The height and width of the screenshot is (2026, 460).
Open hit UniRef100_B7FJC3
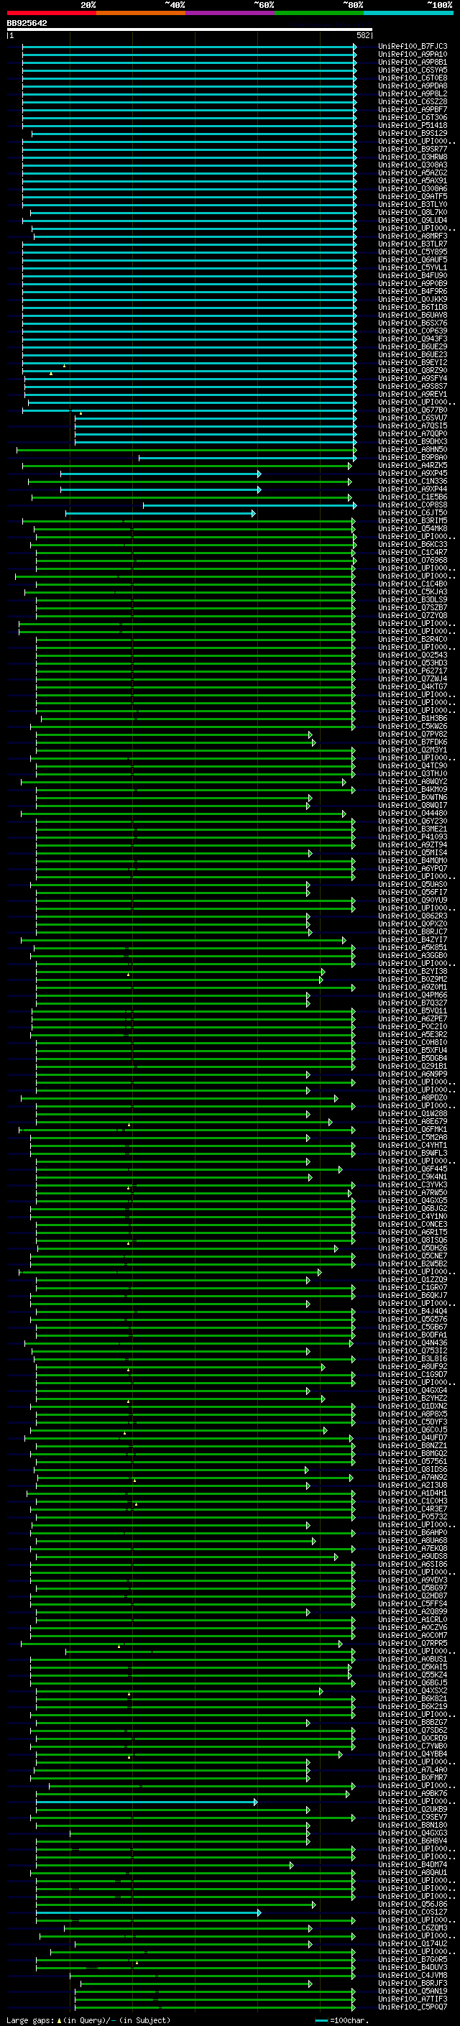[413, 47]
